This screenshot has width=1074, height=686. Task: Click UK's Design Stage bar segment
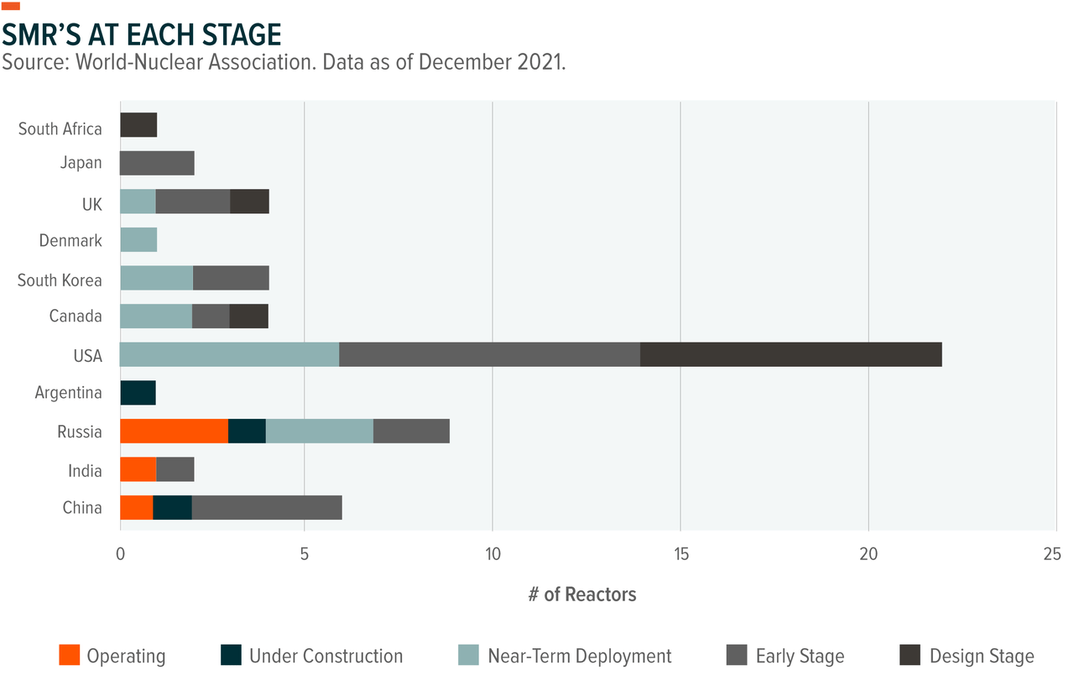[x=250, y=202]
